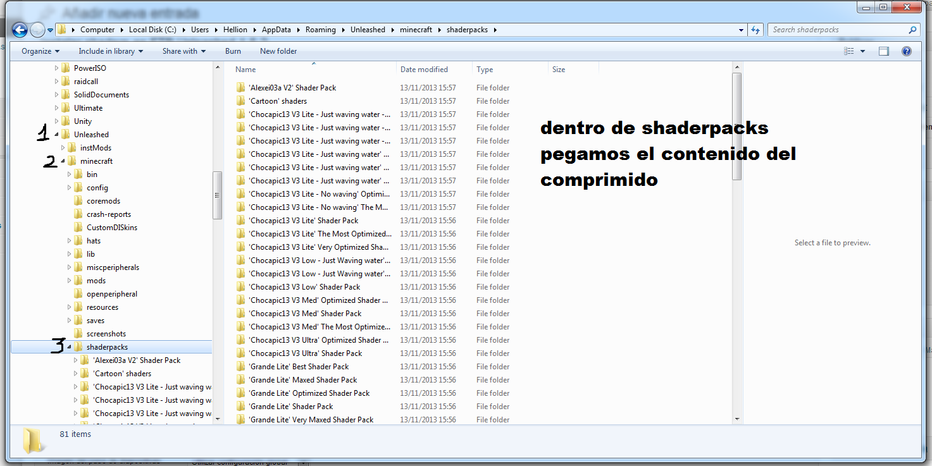
Task: Open the 'Cartoon' shaders folder in file list
Action: pos(278,101)
